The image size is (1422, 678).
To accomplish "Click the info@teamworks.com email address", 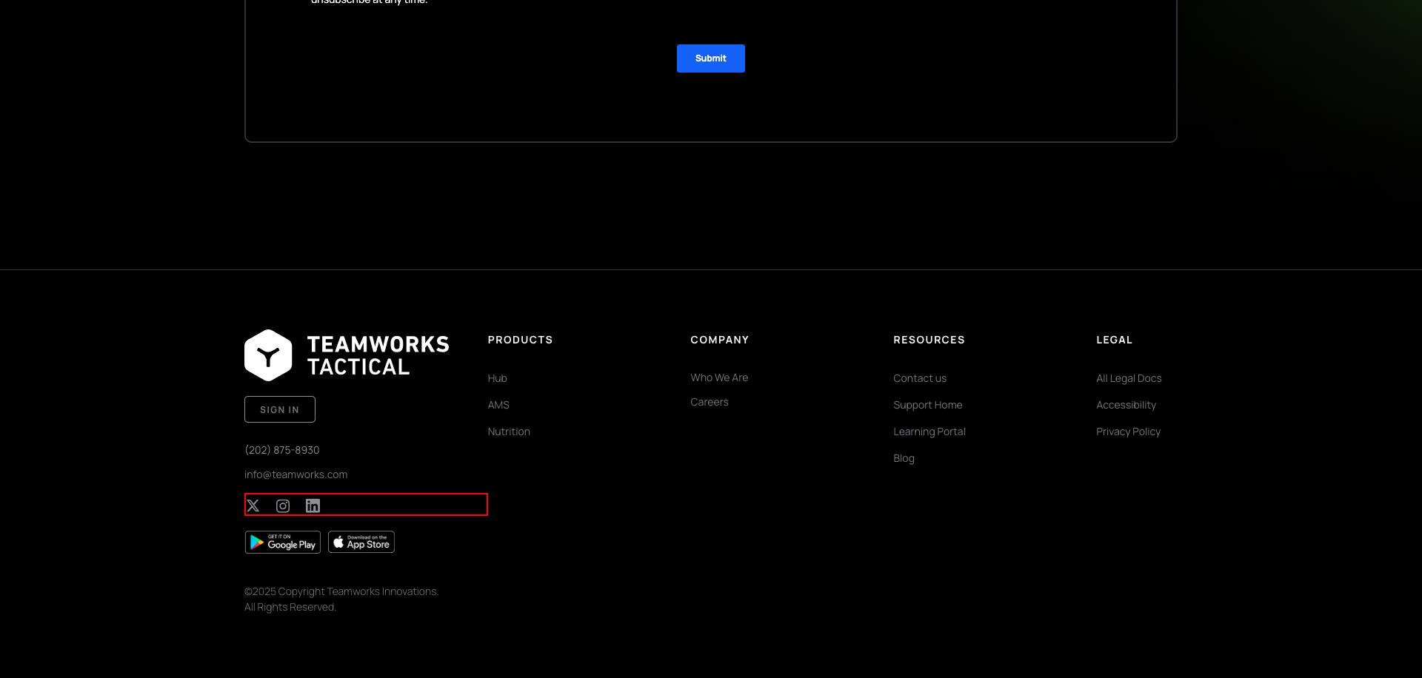I will point(296,474).
